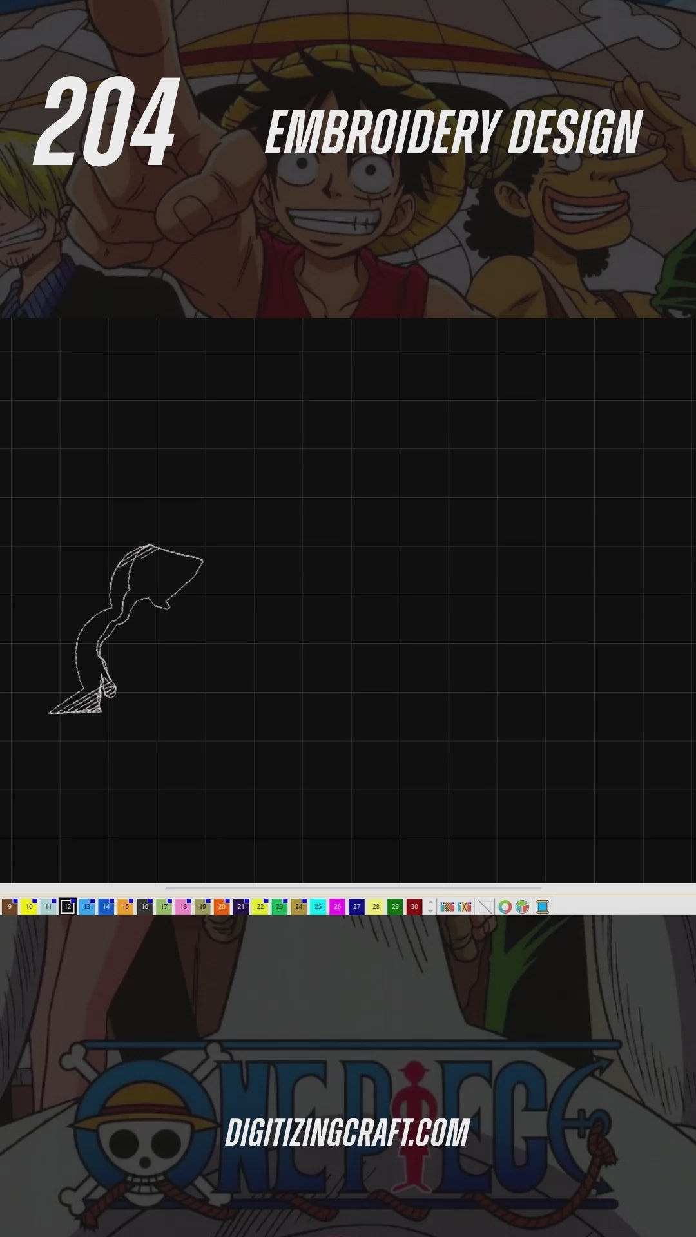
Task: Click the remove unused thread colors icon
Action: tap(465, 907)
